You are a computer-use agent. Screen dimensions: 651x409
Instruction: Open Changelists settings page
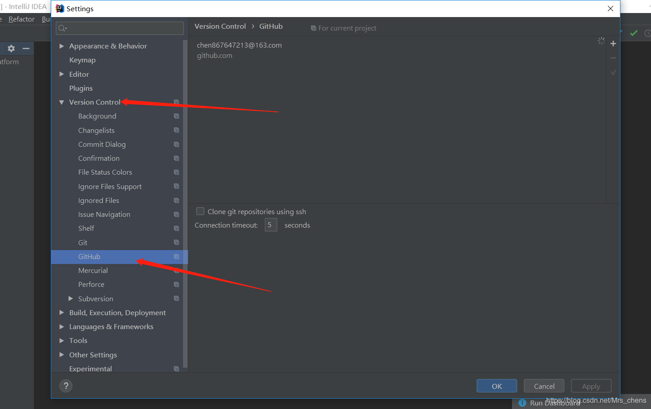96,130
